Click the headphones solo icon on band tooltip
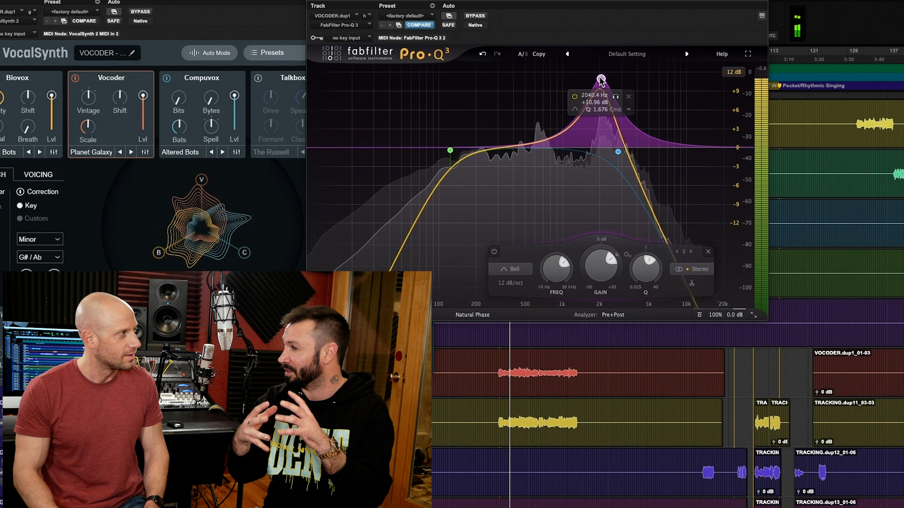The image size is (904, 508). click(x=615, y=96)
